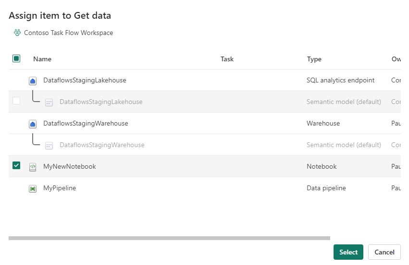Click the MyNewNotebook item name
Screen dimensions: 409x265
pos(70,166)
